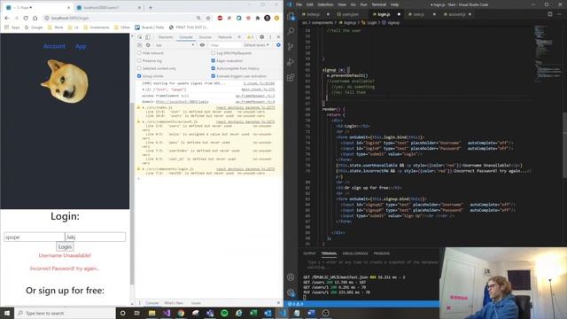The width and height of the screenshot is (567, 319).
Task: Open DevTools settings gear icon
Action: coord(262,37)
